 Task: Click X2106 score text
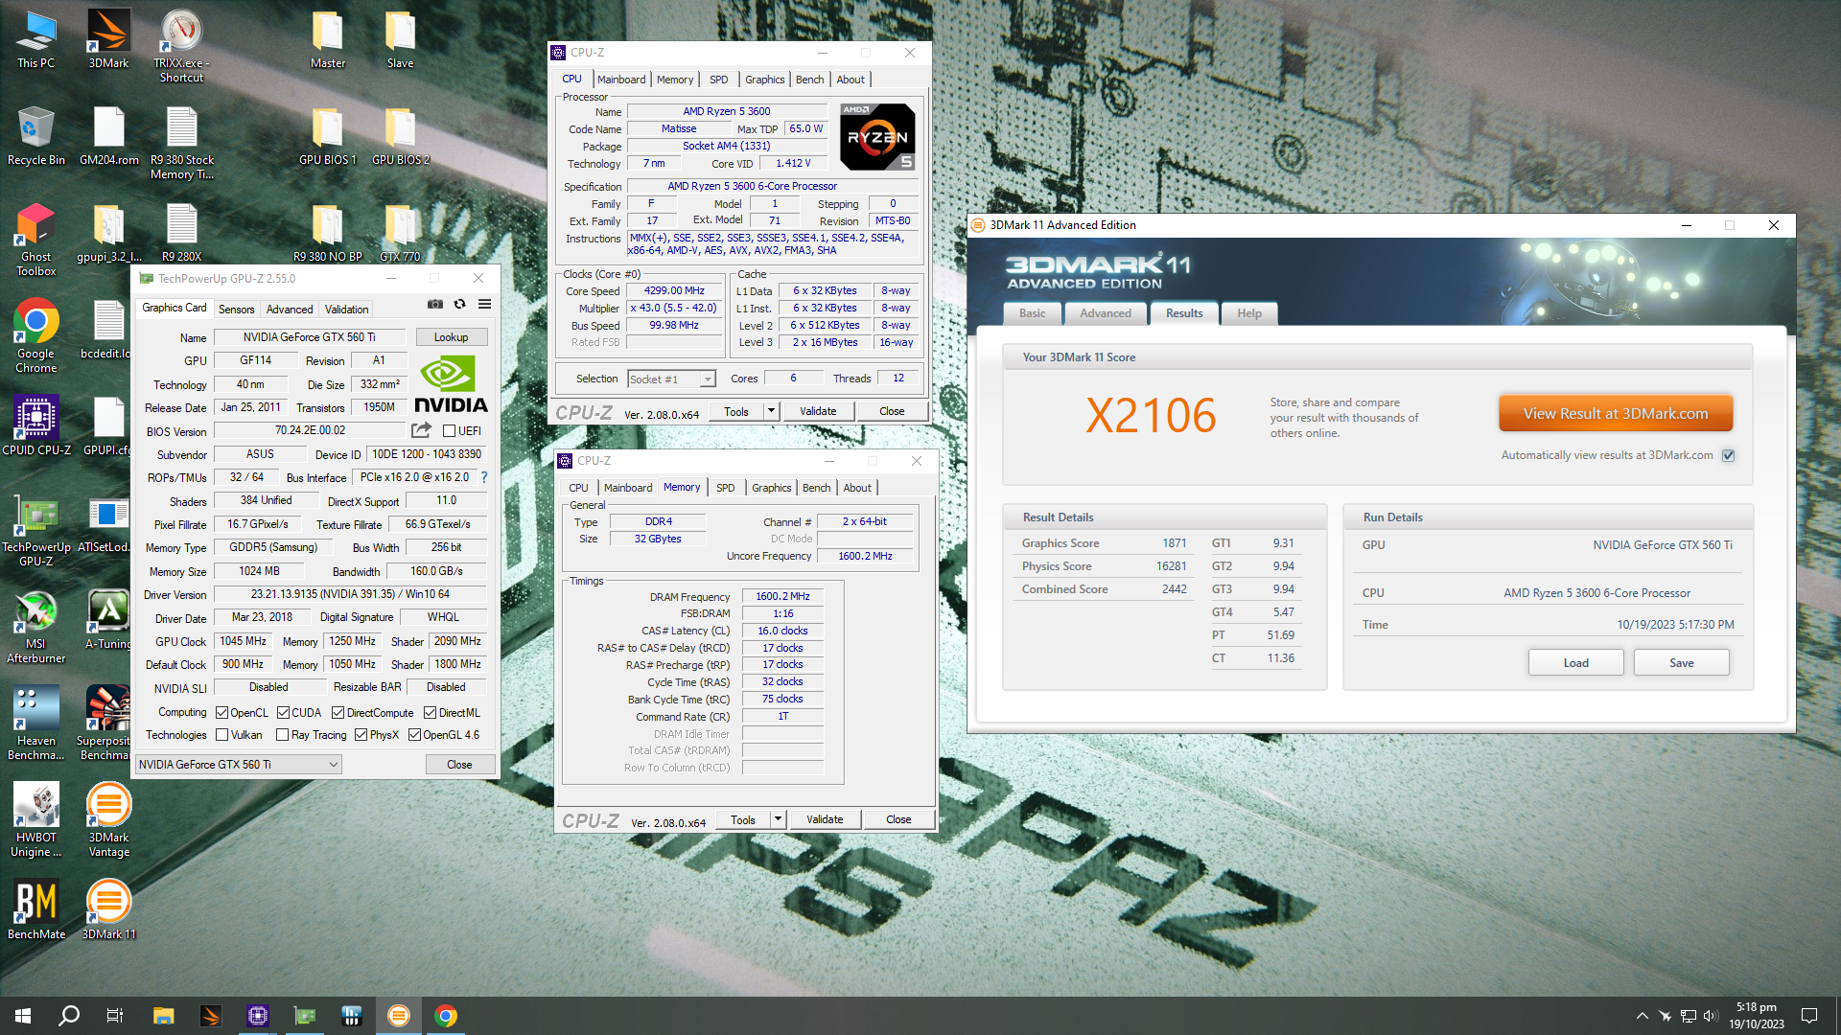(1151, 416)
